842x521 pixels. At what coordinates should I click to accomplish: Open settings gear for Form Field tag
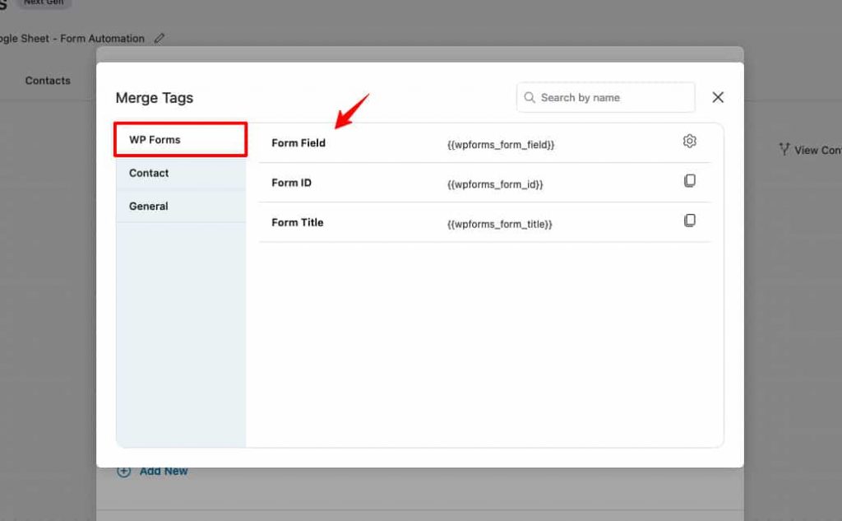(690, 141)
